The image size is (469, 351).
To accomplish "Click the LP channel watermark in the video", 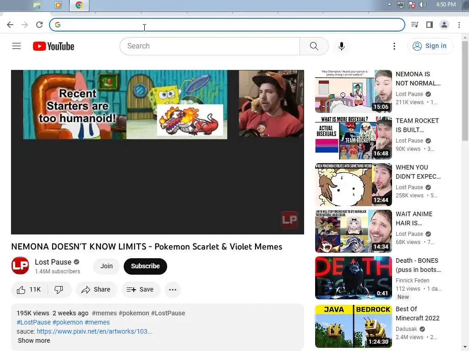I will (x=289, y=220).
